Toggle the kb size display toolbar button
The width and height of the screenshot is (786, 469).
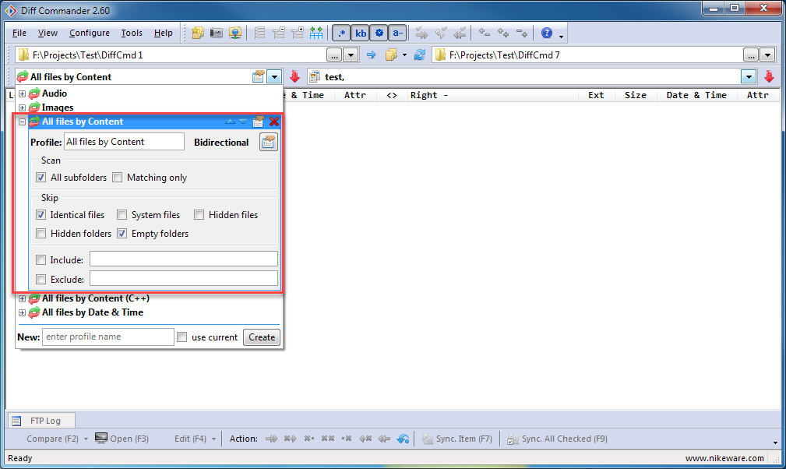click(x=361, y=33)
